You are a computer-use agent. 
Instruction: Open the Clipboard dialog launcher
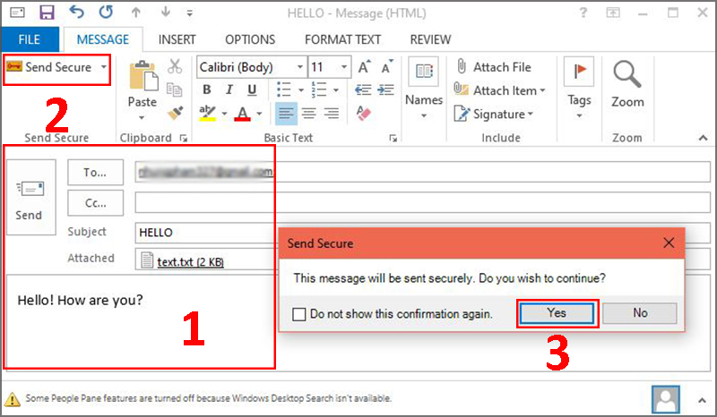pos(184,138)
